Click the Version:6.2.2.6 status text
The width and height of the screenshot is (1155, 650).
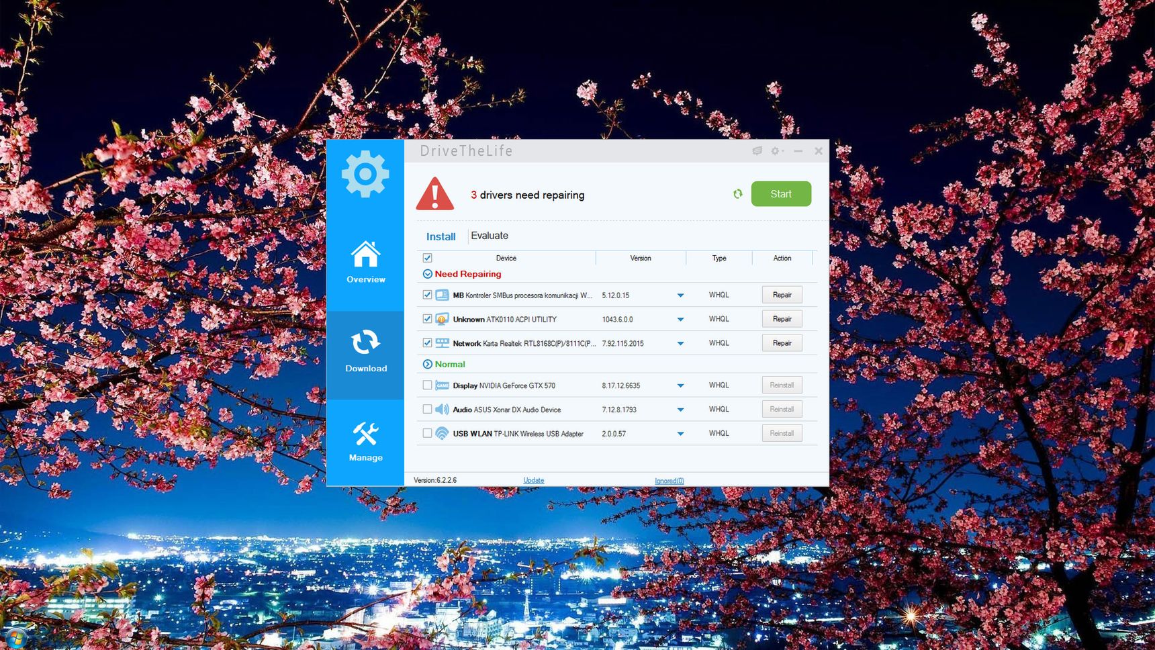pyautogui.click(x=435, y=480)
